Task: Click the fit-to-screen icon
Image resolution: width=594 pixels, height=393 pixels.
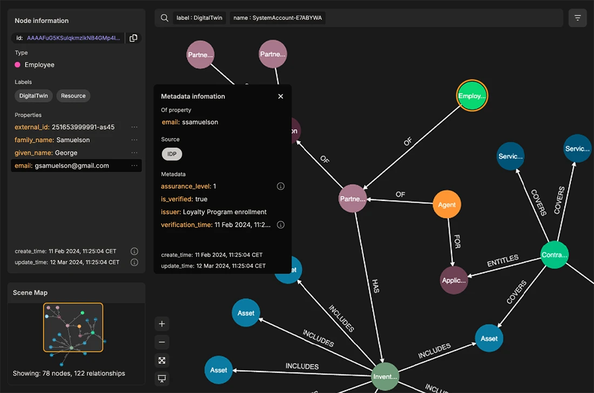Action: [x=161, y=360]
